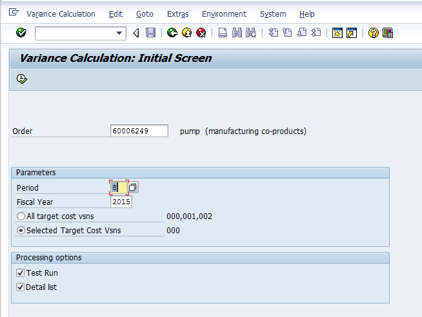Toggle the Detail list checkbox
Viewport: 422px width, 317px height.
click(21, 287)
